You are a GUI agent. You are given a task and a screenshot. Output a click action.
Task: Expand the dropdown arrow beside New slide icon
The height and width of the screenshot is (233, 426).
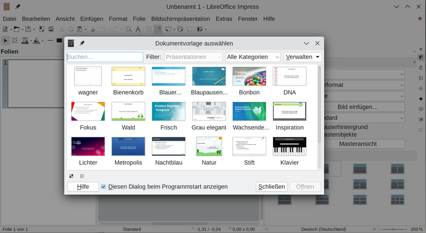tap(174, 30)
